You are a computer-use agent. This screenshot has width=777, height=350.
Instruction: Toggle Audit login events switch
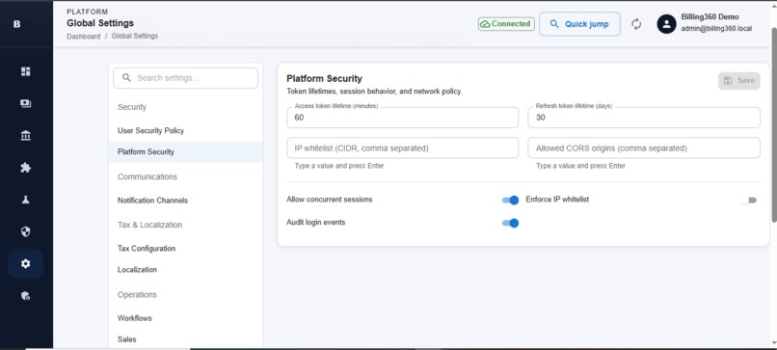[510, 223]
